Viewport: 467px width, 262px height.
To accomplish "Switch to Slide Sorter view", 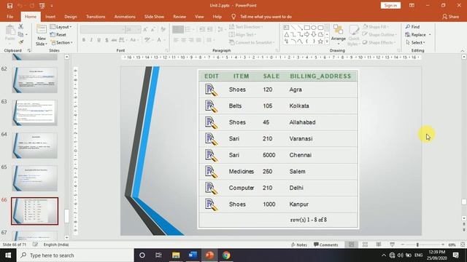I will tap(365, 245).
